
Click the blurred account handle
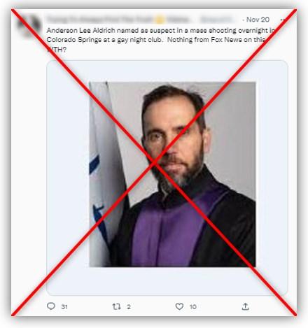click(x=216, y=20)
